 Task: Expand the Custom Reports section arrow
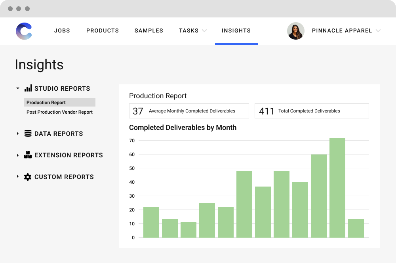[18, 177]
